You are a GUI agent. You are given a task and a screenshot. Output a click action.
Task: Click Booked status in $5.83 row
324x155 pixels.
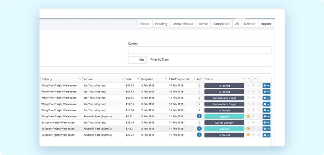(224, 116)
